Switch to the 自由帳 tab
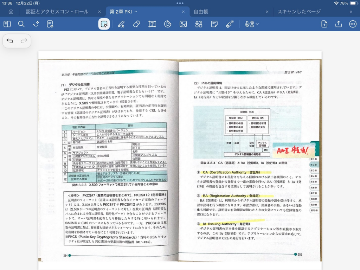 (201, 12)
